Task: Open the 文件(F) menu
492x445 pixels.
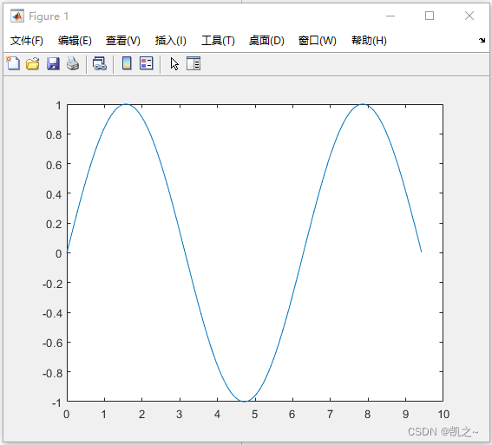Action: click(26, 41)
